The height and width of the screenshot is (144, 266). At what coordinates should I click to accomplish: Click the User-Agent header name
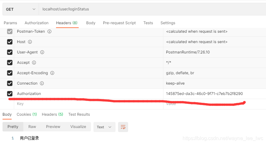coord(27,52)
